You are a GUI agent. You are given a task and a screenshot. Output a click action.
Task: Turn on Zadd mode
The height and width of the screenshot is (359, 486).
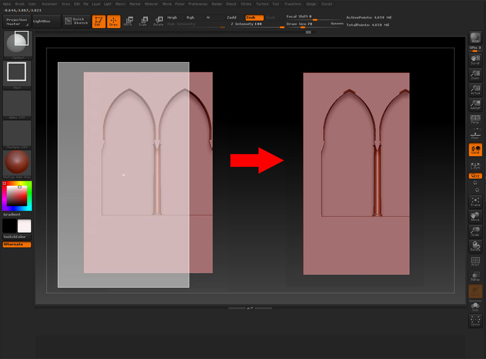pyautogui.click(x=231, y=18)
